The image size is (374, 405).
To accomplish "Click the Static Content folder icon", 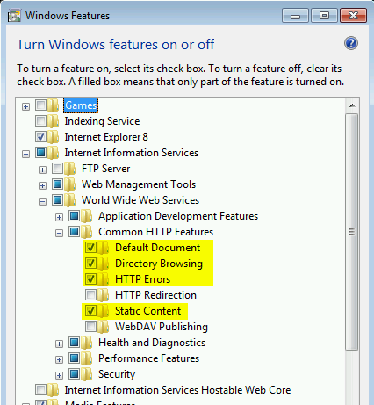I will (104, 311).
